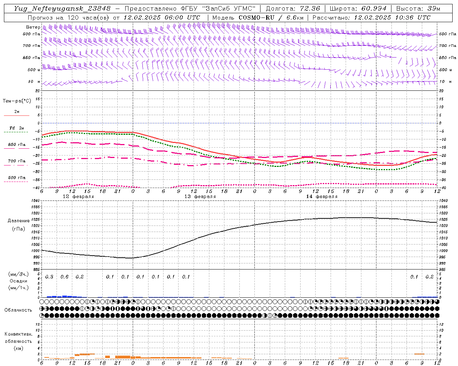458x366 pixels.
Task: Click the 13 февраля date label
Action: (x=200, y=197)
